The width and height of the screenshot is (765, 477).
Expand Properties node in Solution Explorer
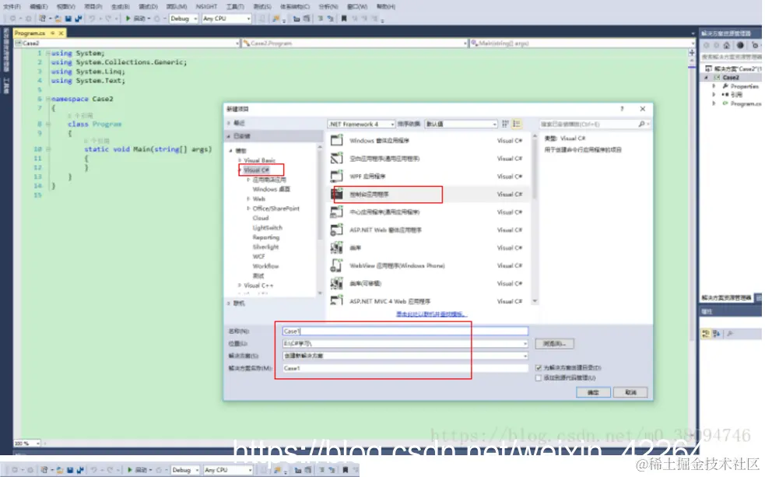[714, 86]
